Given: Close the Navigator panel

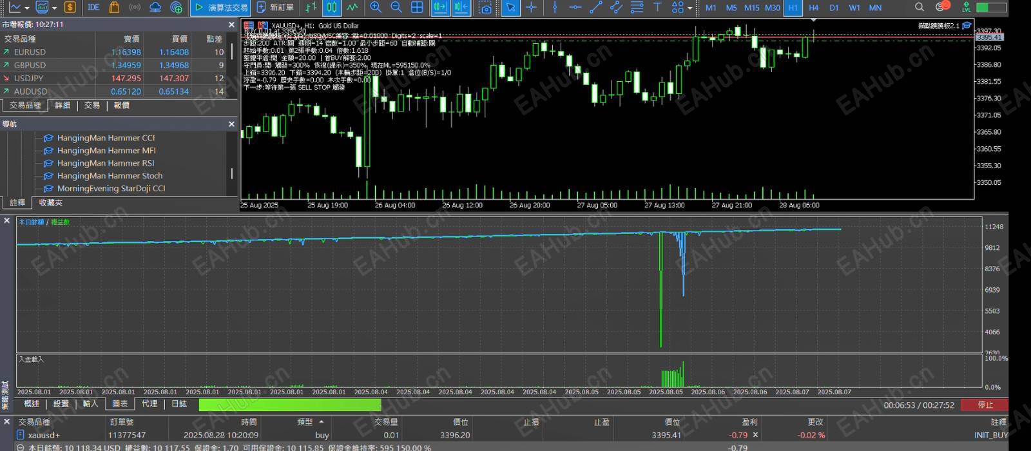Looking at the screenshot, I should [x=231, y=124].
